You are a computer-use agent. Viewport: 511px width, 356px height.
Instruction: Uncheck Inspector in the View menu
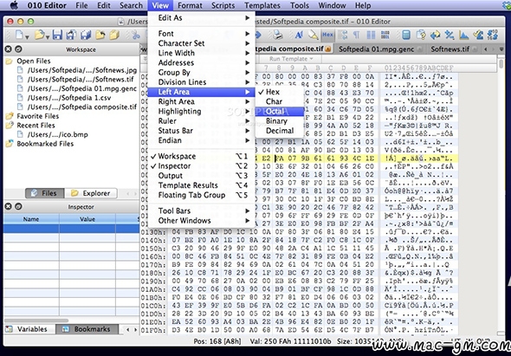pos(202,166)
